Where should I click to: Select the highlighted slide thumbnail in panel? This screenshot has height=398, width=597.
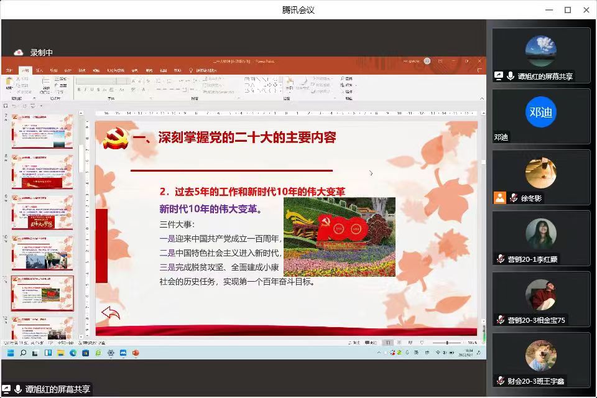point(42,293)
